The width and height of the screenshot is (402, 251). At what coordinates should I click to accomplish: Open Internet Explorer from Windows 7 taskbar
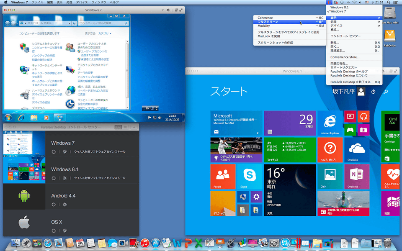tap(21, 118)
